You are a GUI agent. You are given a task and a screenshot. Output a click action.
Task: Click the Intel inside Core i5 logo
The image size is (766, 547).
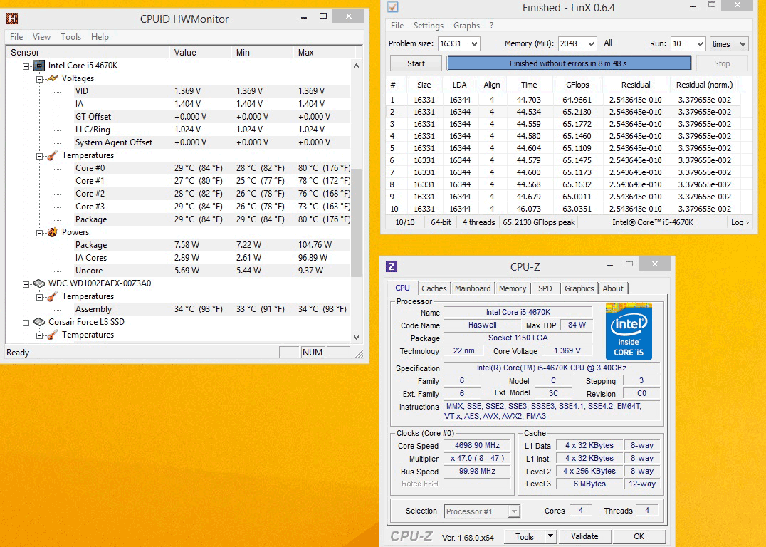click(629, 330)
